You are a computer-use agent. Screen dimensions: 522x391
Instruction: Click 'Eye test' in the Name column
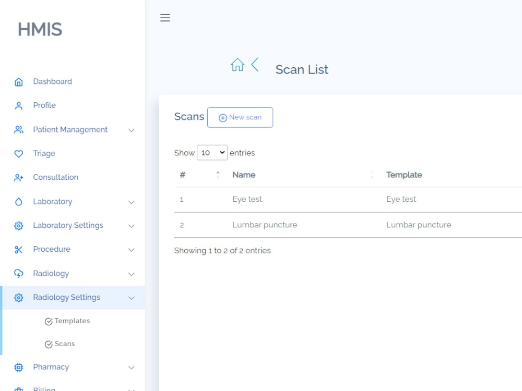point(247,199)
